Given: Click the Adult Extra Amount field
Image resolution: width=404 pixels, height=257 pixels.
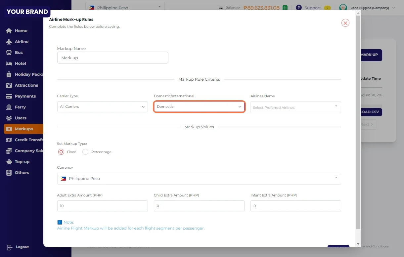Looking at the screenshot, I should point(102,206).
